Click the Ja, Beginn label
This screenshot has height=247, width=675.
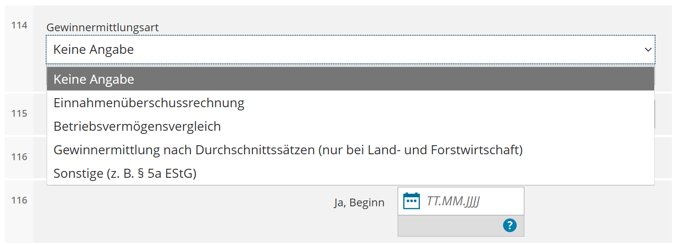[359, 203]
